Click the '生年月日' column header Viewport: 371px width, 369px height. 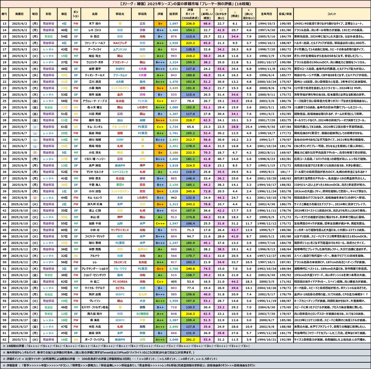coord(266,14)
